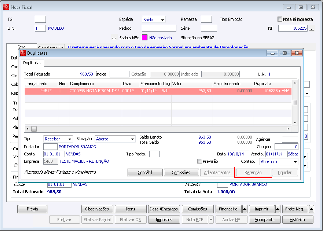This screenshot has height=231, width=323.
Task: Click the small arrow next to Imprimir
Action: tap(278, 209)
